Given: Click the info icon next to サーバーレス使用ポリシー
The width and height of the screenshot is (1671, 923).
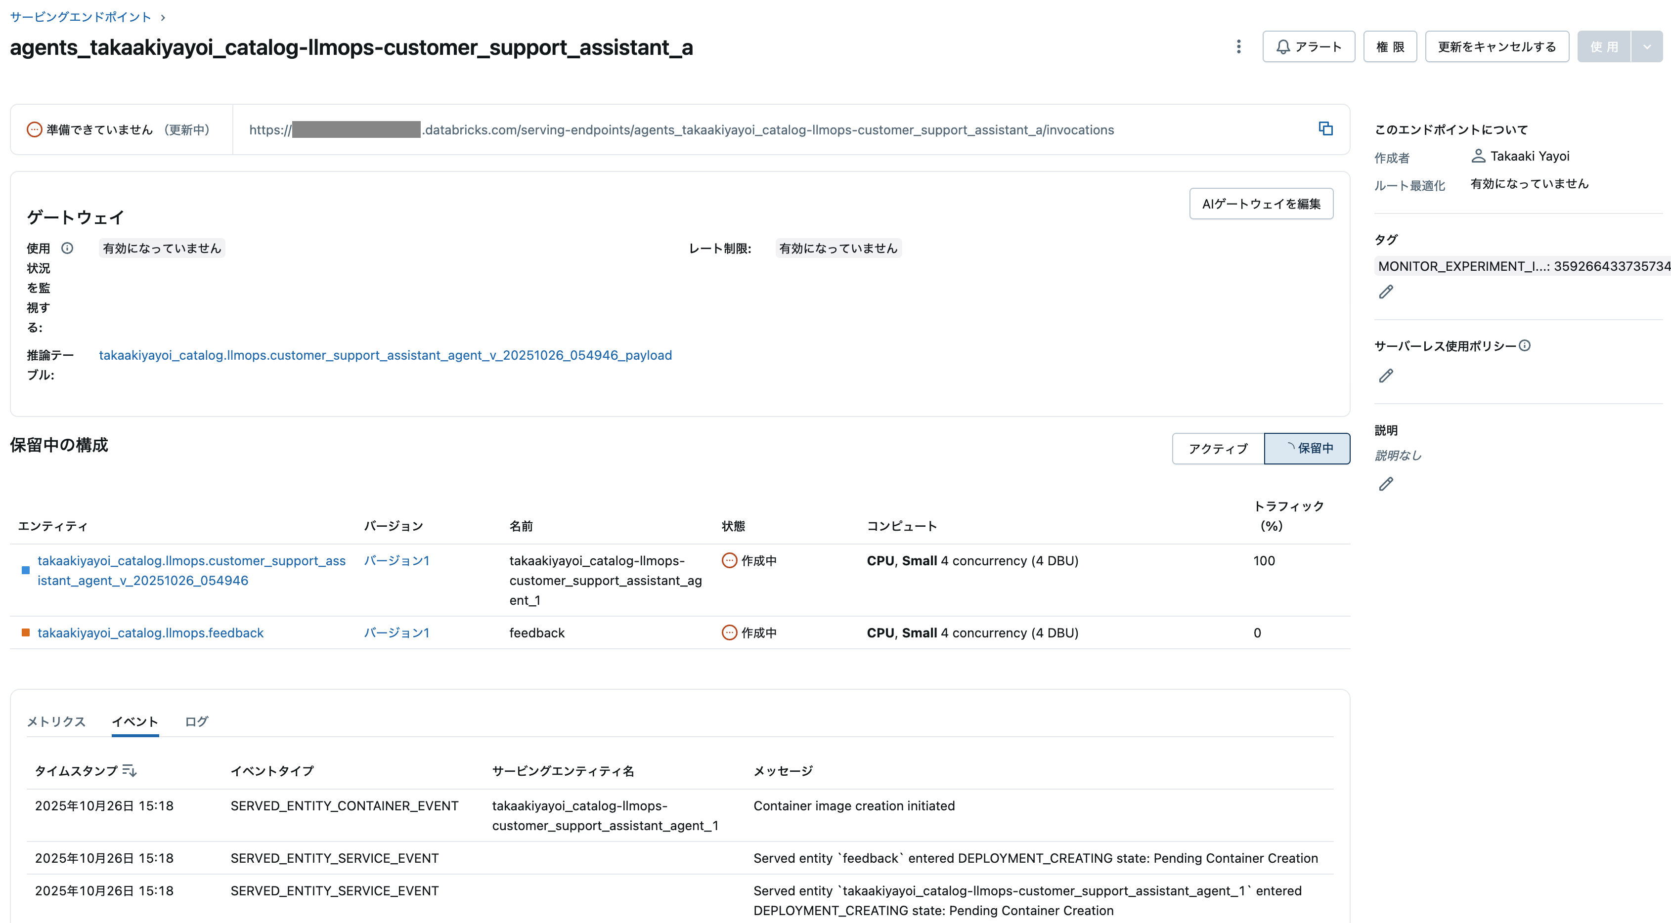Looking at the screenshot, I should pyautogui.click(x=1525, y=345).
